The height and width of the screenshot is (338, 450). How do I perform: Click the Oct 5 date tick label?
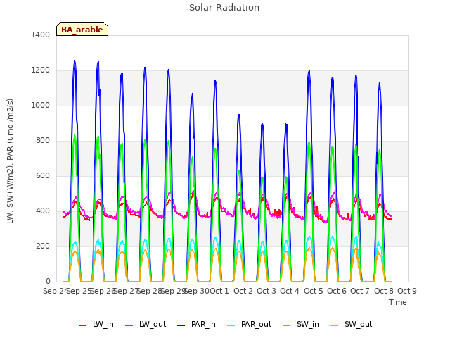click(314, 291)
